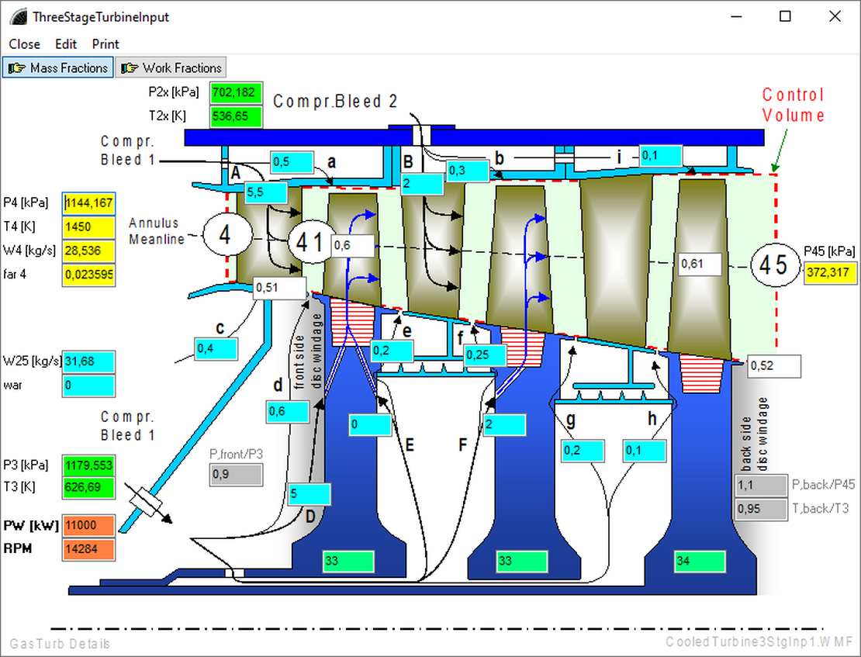Click the PW [kW] field showing 11000
The height and width of the screenshot is (657, 861).
click(88, 525)
